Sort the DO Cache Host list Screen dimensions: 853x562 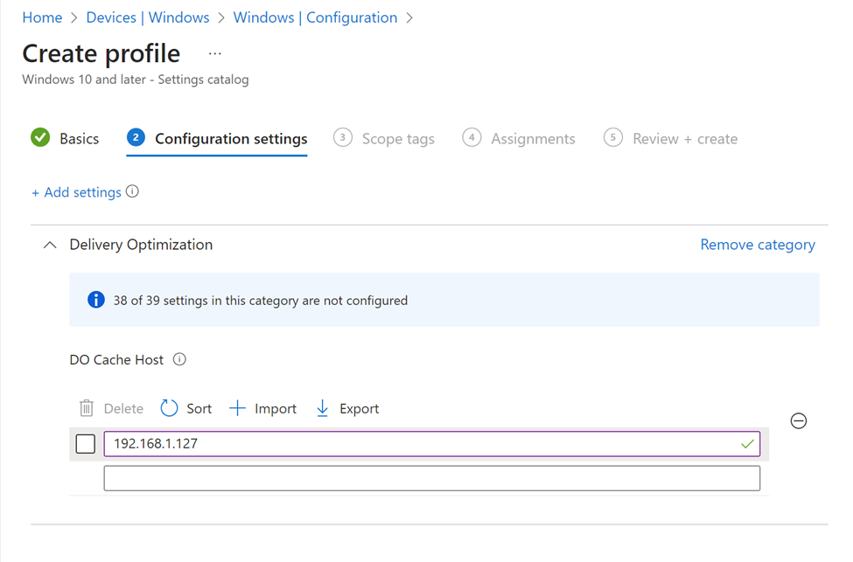click(x=185, y=408)
